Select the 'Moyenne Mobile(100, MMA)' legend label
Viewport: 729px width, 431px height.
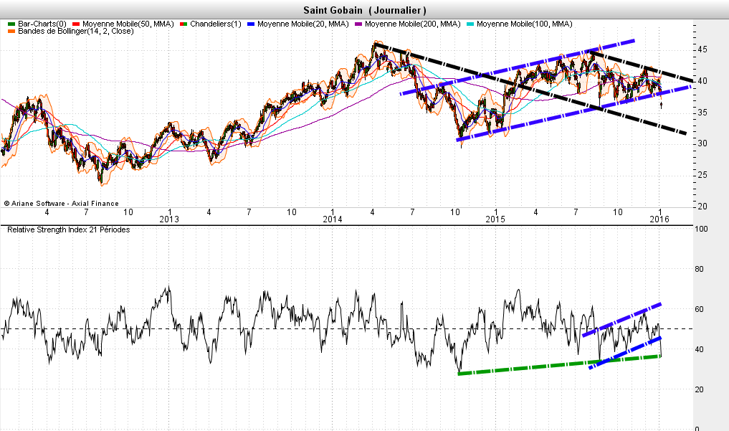(x=525, y=24)
